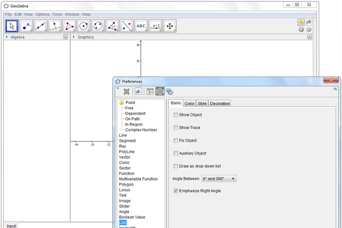342x228 pixels.
Task: Open the Help menu
Action: point(86,14)
